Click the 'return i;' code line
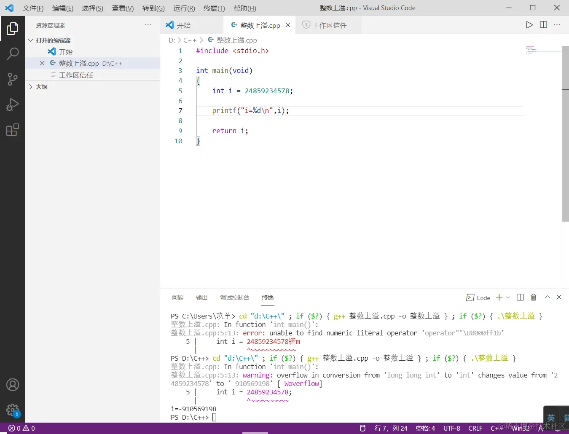The width and height of the screenshot is (569, 434). point(230,131)
